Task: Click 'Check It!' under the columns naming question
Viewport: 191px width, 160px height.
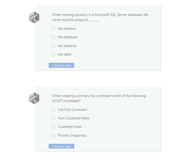Action: (61, 65)
